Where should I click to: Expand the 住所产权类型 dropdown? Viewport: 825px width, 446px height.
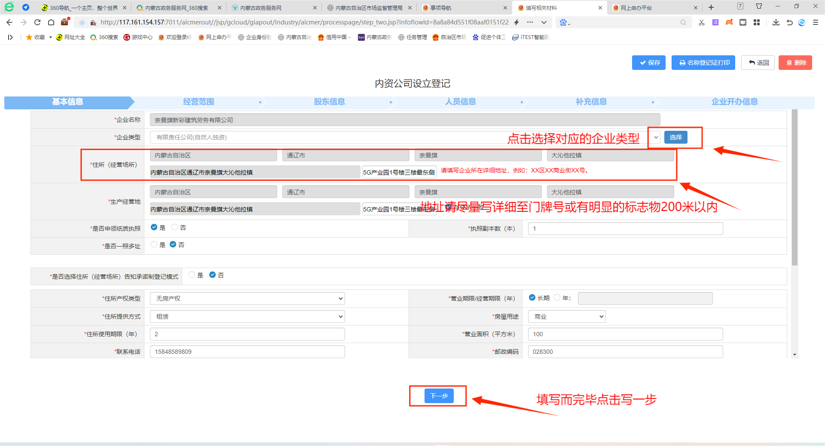pyautogui.click(x=247, y=298)
